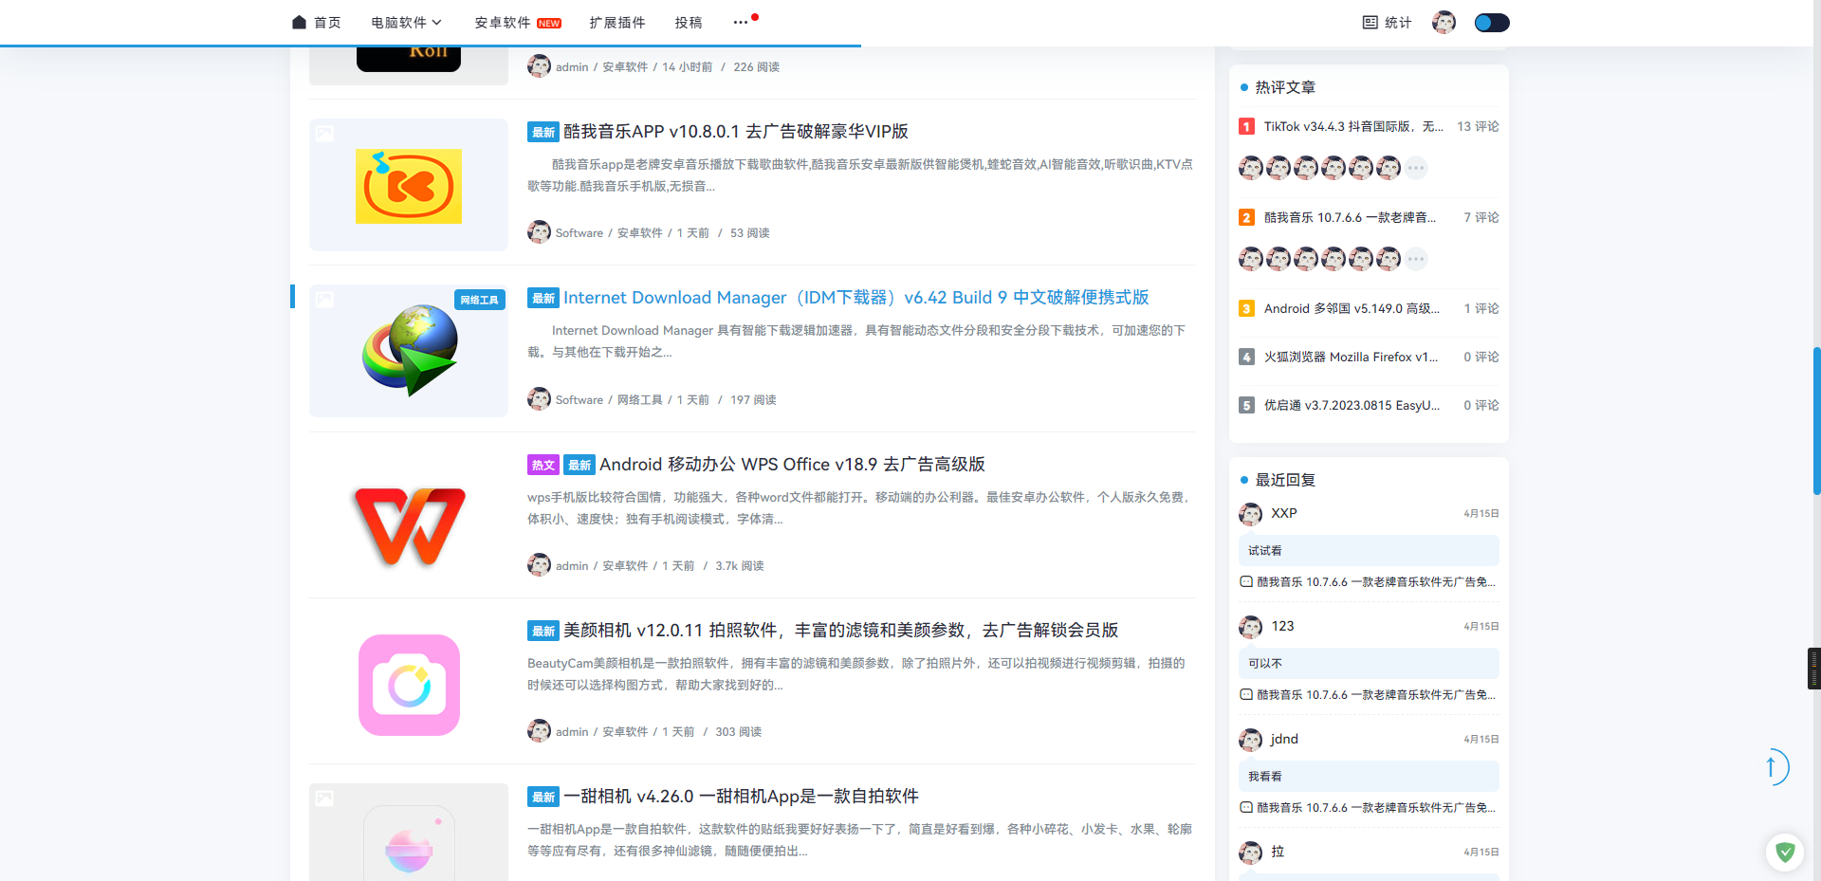
Task: Show more commenters for TikTok article
Action: [x=1416, y=168]
